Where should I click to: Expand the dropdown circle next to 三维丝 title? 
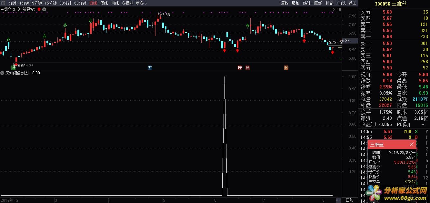pos(44,9)
